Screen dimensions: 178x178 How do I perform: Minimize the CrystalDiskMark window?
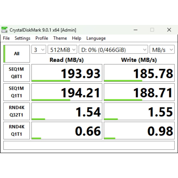pyautogui.click(x=136, y=30)
